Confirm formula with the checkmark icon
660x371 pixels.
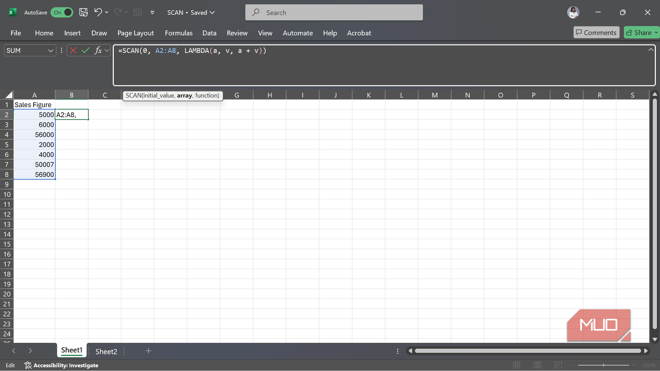click(x=86, y=51)
